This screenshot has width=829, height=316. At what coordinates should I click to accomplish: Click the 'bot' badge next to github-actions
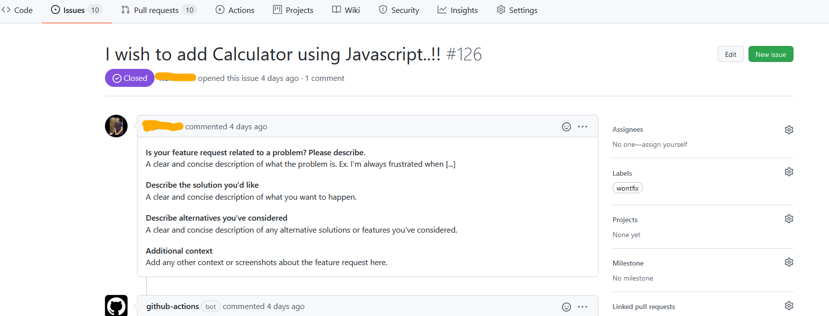click(x=211, y=307)
